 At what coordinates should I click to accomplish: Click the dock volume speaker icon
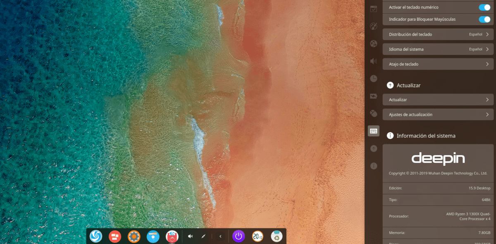(190, 236)
